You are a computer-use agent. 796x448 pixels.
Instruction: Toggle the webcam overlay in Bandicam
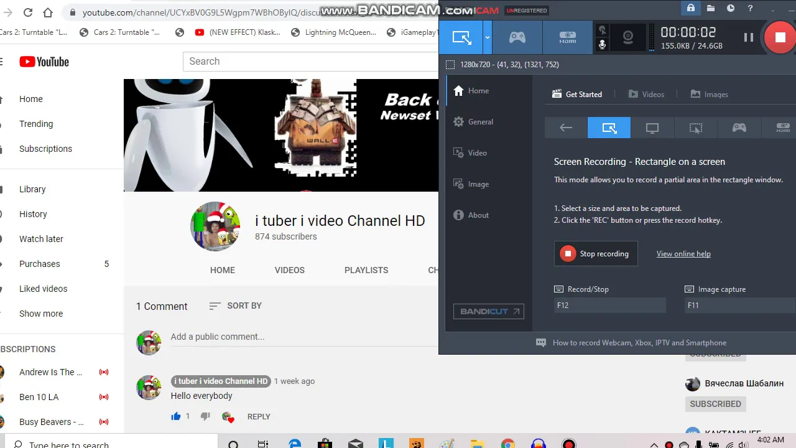point(628,37)
